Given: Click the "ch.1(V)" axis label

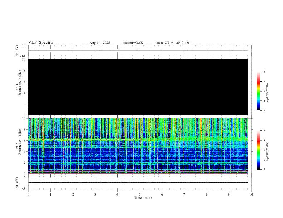Looking at the screenshot, I should (x=17, y=51).
